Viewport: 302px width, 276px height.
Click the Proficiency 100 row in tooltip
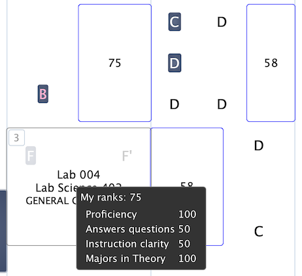[x=141, y=214]
